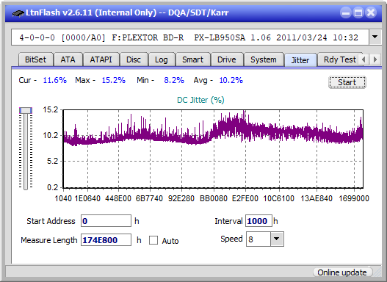Switch to the BitSet tab
Image resolution: width=387 pixels, height=282 pixels.
point(35,59)
